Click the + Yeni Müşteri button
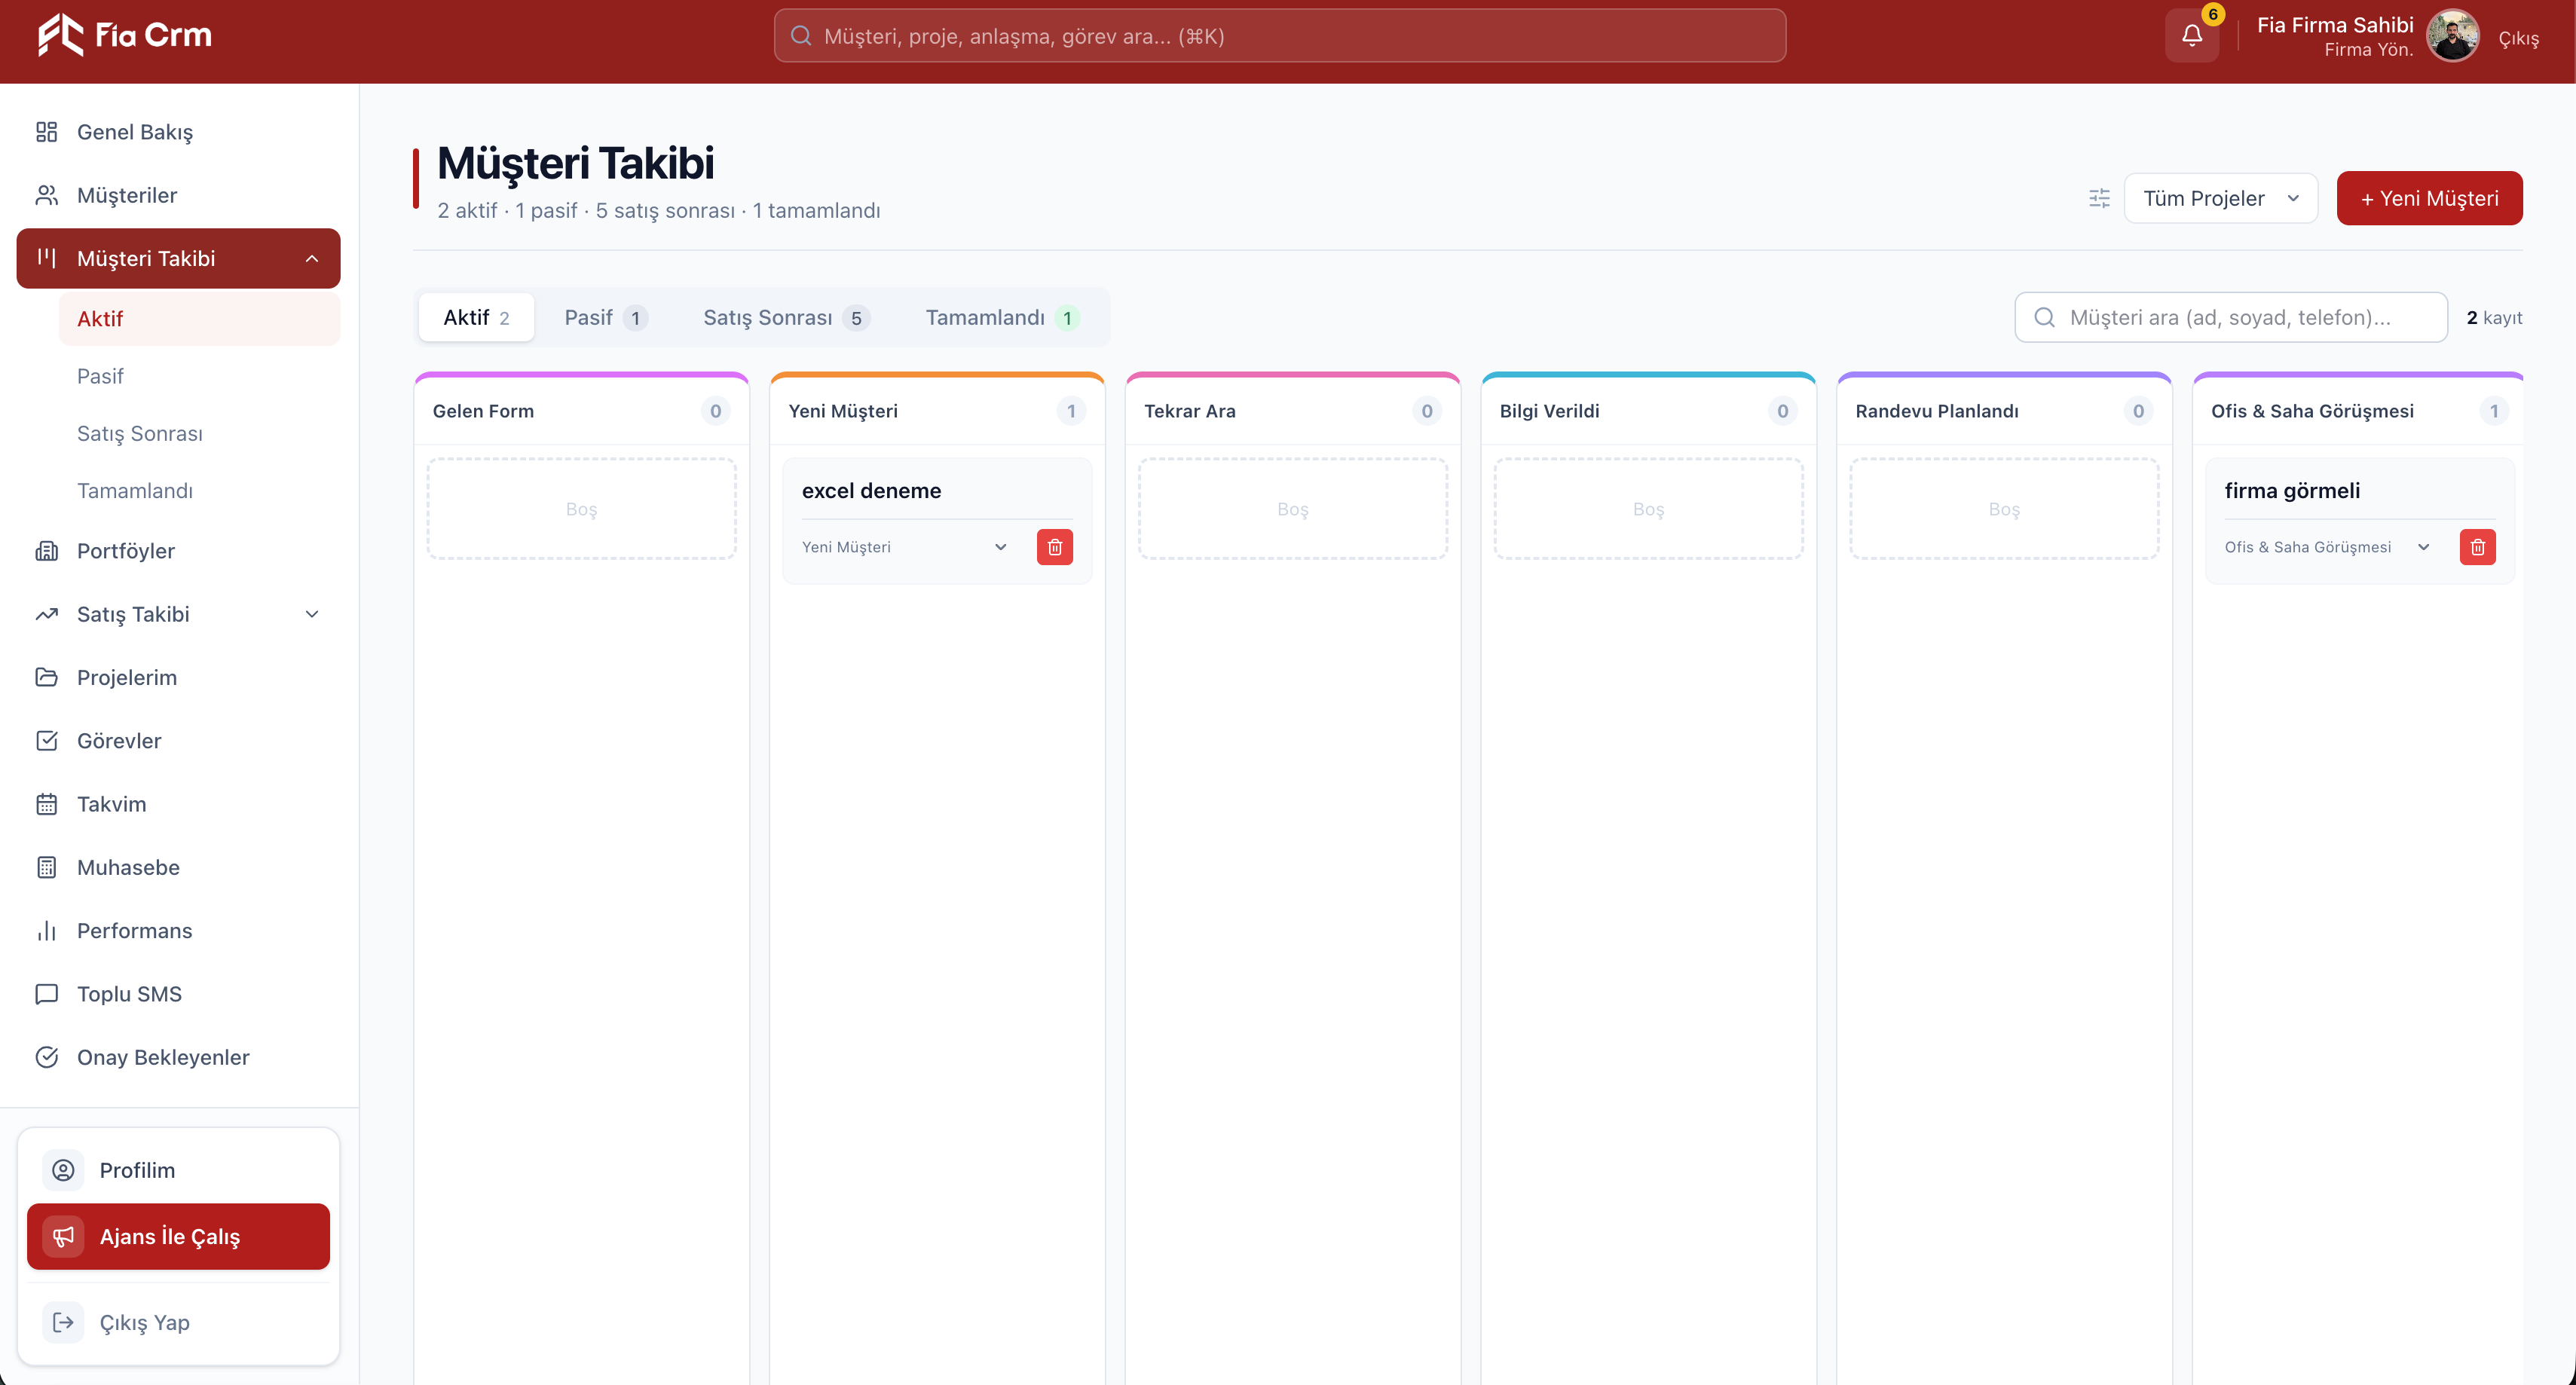The width and height of the screenshot is (2576, 1385). click(2429, 198)
